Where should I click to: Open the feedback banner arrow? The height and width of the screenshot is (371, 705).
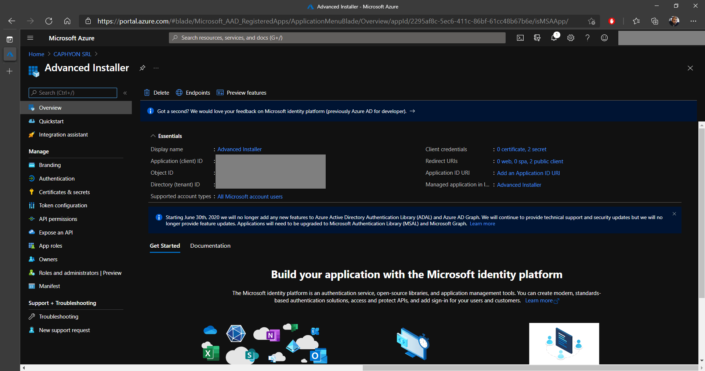pyautogui.click(x=412, y=111)
